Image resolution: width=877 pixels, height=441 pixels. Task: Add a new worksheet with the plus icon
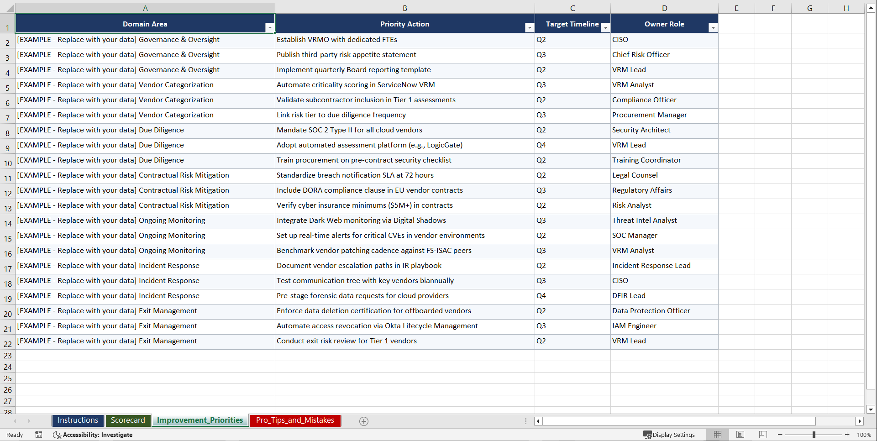(x=364, y=421)
